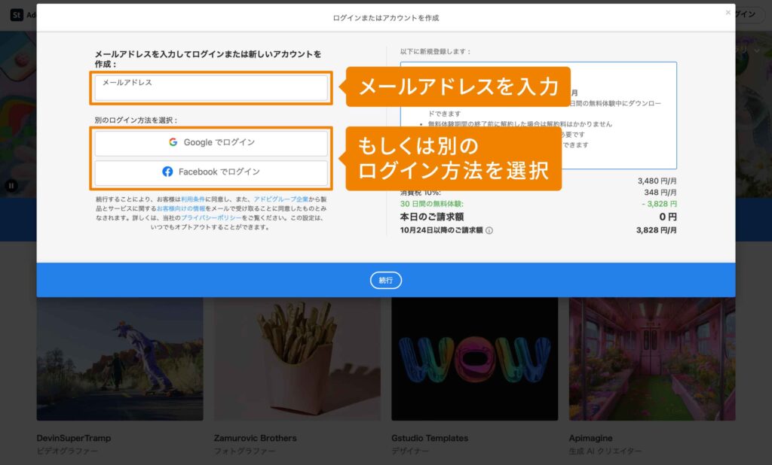This screenshot has width=772, height=465.
Task: Click the 生成 AI クリエイター role label
Action: pos(605,451)
